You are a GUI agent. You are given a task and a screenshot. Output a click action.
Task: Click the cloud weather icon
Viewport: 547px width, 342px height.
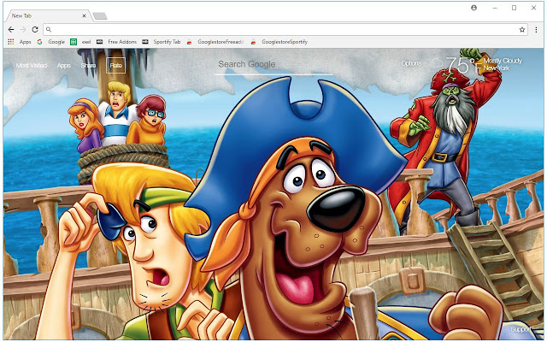click(436, 63)
